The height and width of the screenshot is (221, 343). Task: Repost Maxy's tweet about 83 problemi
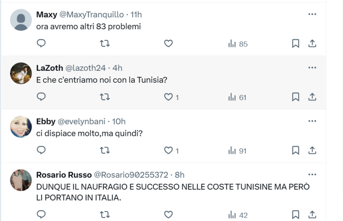coord(105,43)
